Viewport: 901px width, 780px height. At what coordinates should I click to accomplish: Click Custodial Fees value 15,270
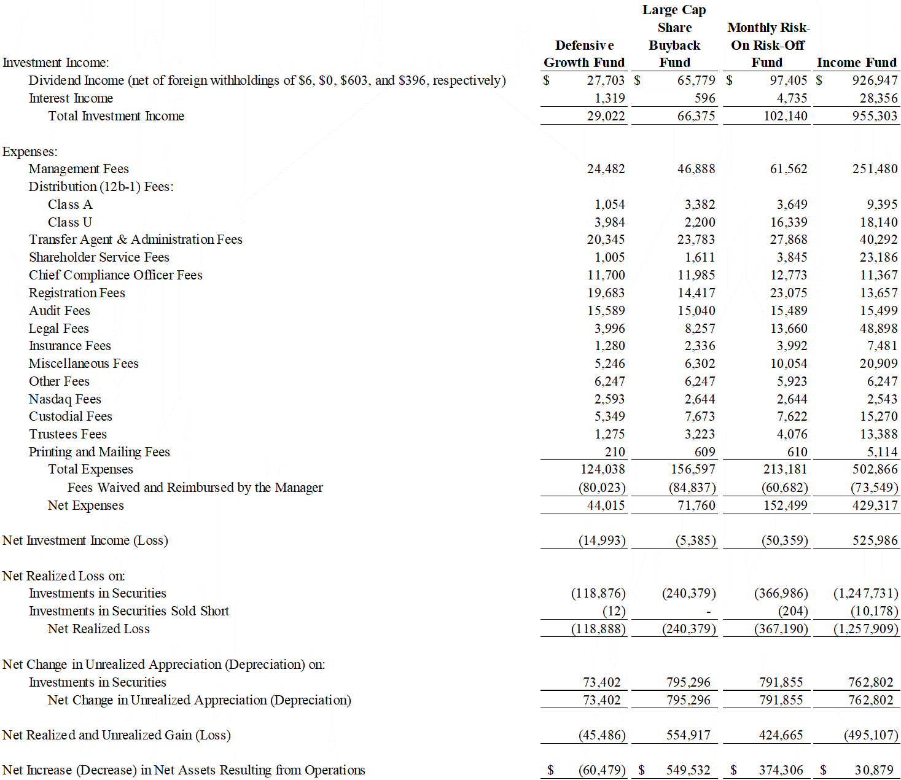[x=878, y=416]
